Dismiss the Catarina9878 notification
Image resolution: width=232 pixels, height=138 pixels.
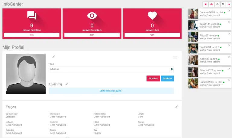(x=229, y=10)
